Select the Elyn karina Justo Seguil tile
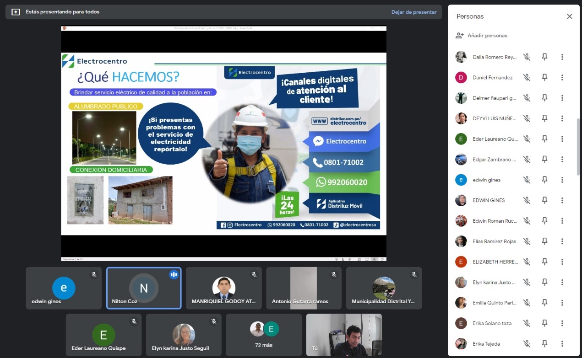582x358 pixels. click(x=184, y=335)
